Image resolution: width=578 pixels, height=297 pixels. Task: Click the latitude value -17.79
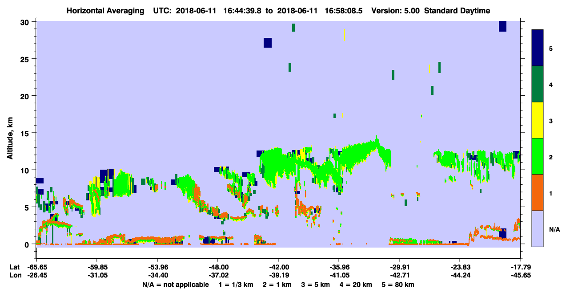(520, 267)
